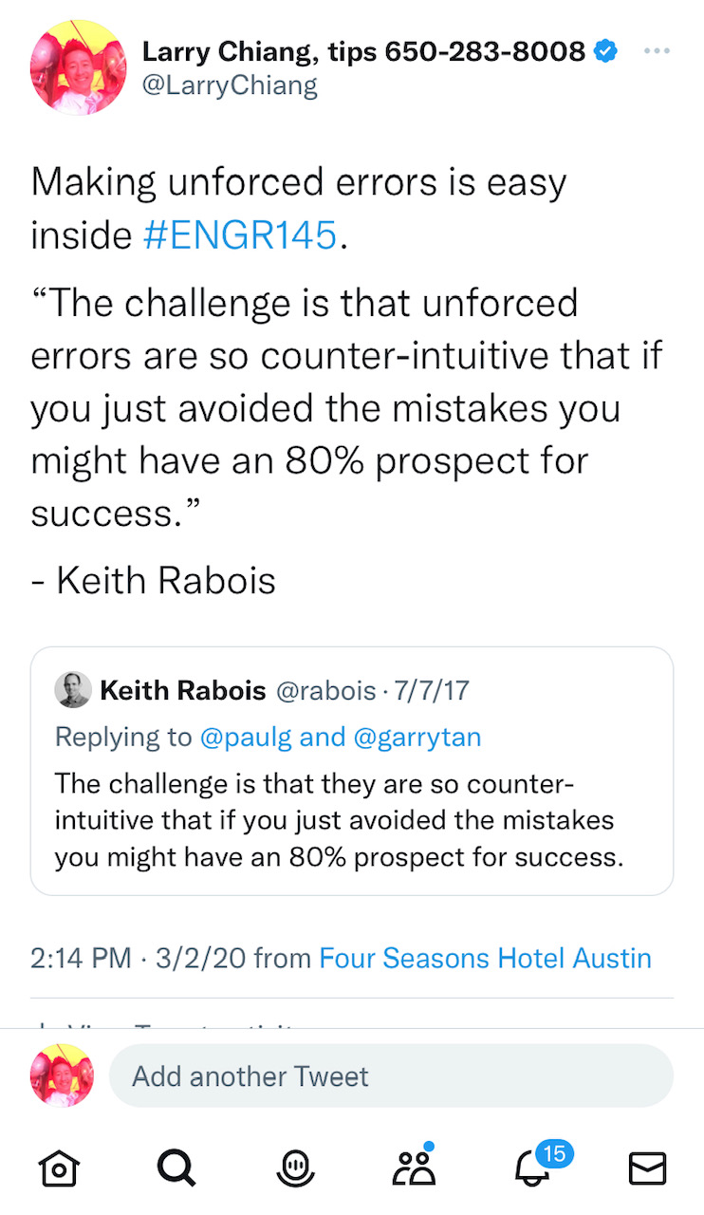Tap the profile avatar beside reply field
The width and height of the screenshot is (704, 1215).
63,1076
